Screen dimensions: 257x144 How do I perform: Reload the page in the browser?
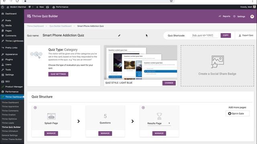pyautogui.click(x=17, y=1)
